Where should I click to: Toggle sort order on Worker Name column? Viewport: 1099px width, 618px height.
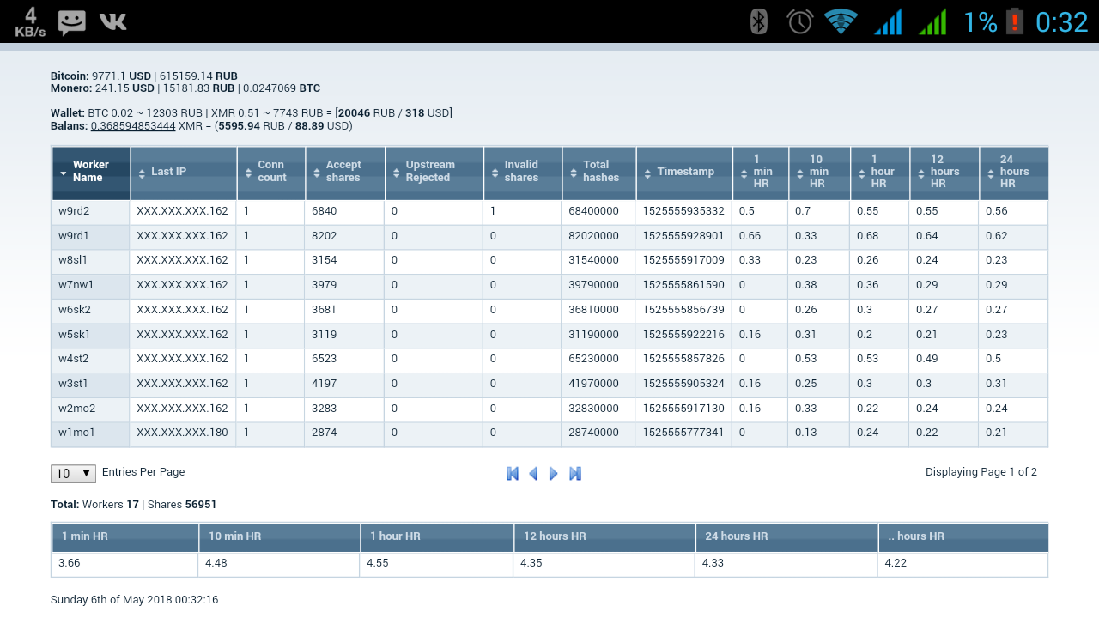pos(90,172)
